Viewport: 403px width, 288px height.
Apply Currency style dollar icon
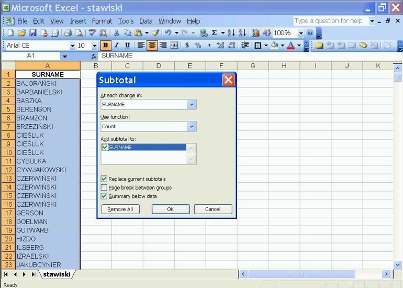(x=187, y=46)
